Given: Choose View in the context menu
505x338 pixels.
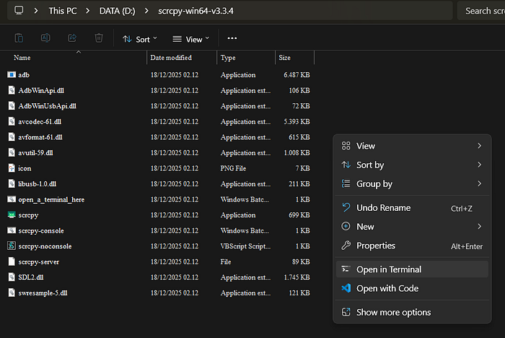Looking at the screenshot, I should click(x=412, y=146).
